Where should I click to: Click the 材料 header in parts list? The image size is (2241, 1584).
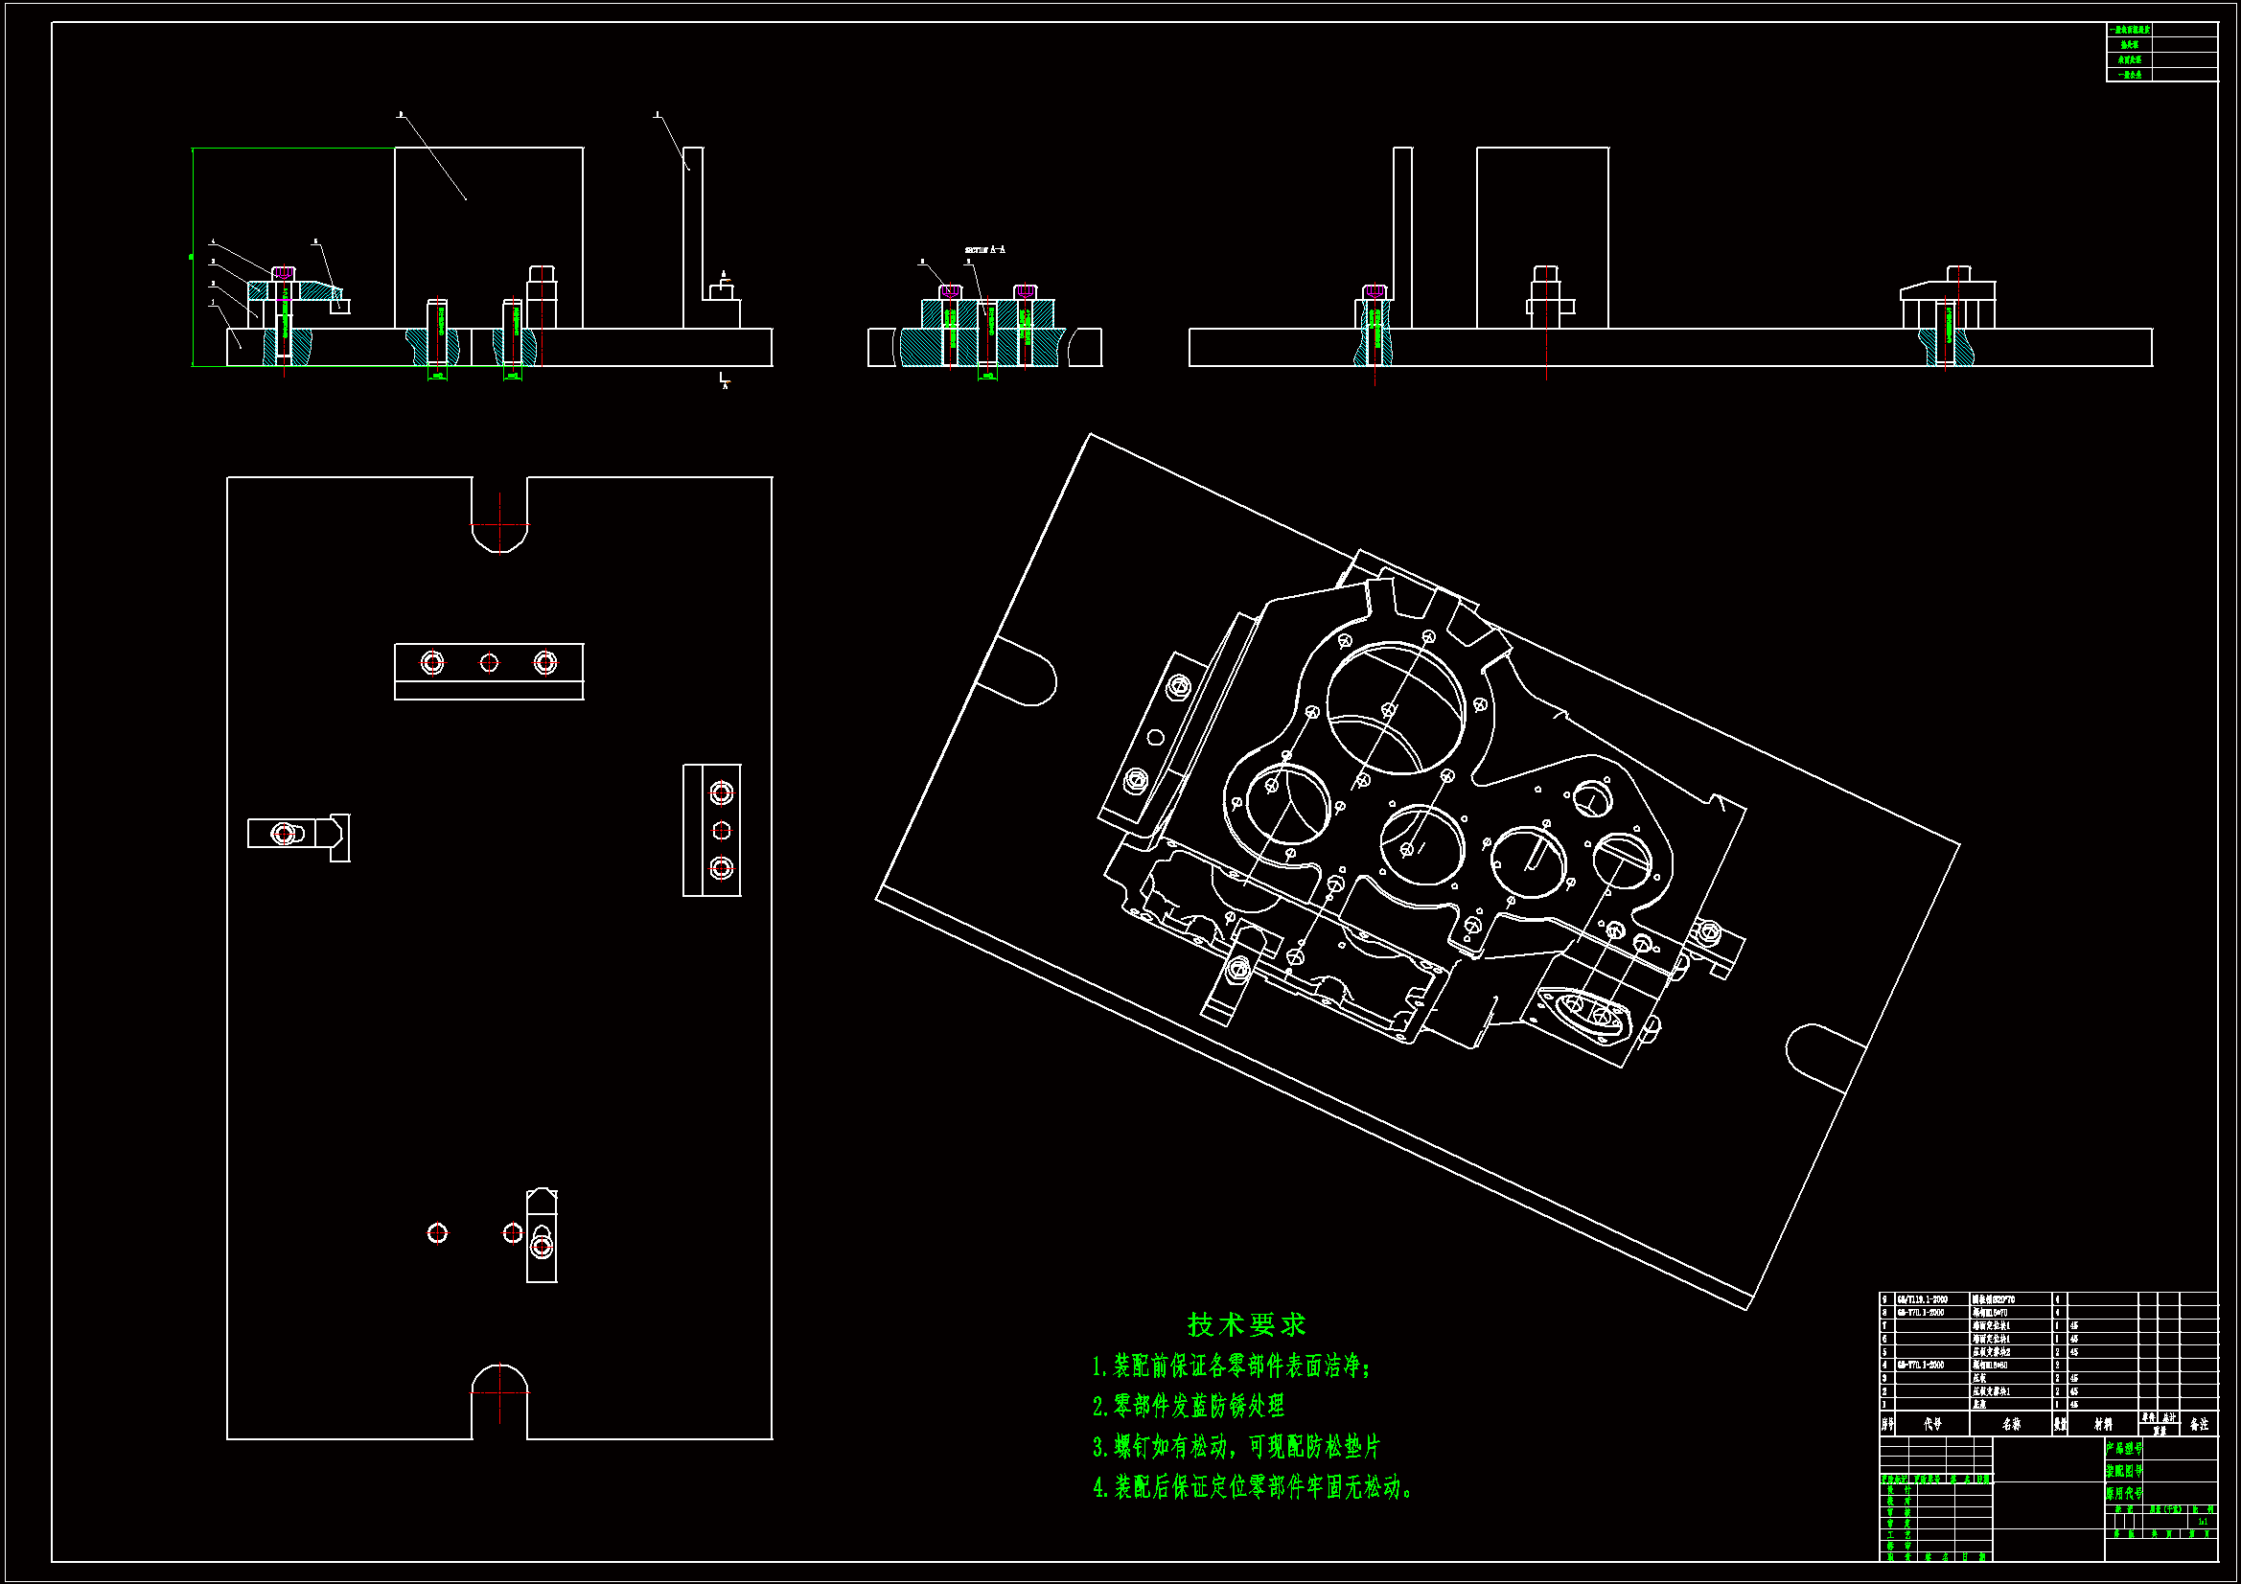(2102, 1425)
